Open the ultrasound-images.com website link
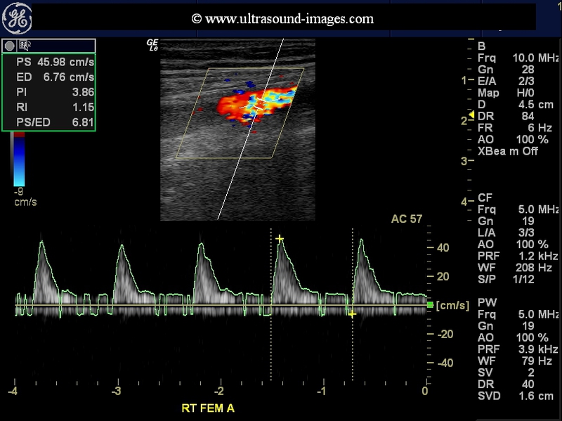 coord(282,19)
